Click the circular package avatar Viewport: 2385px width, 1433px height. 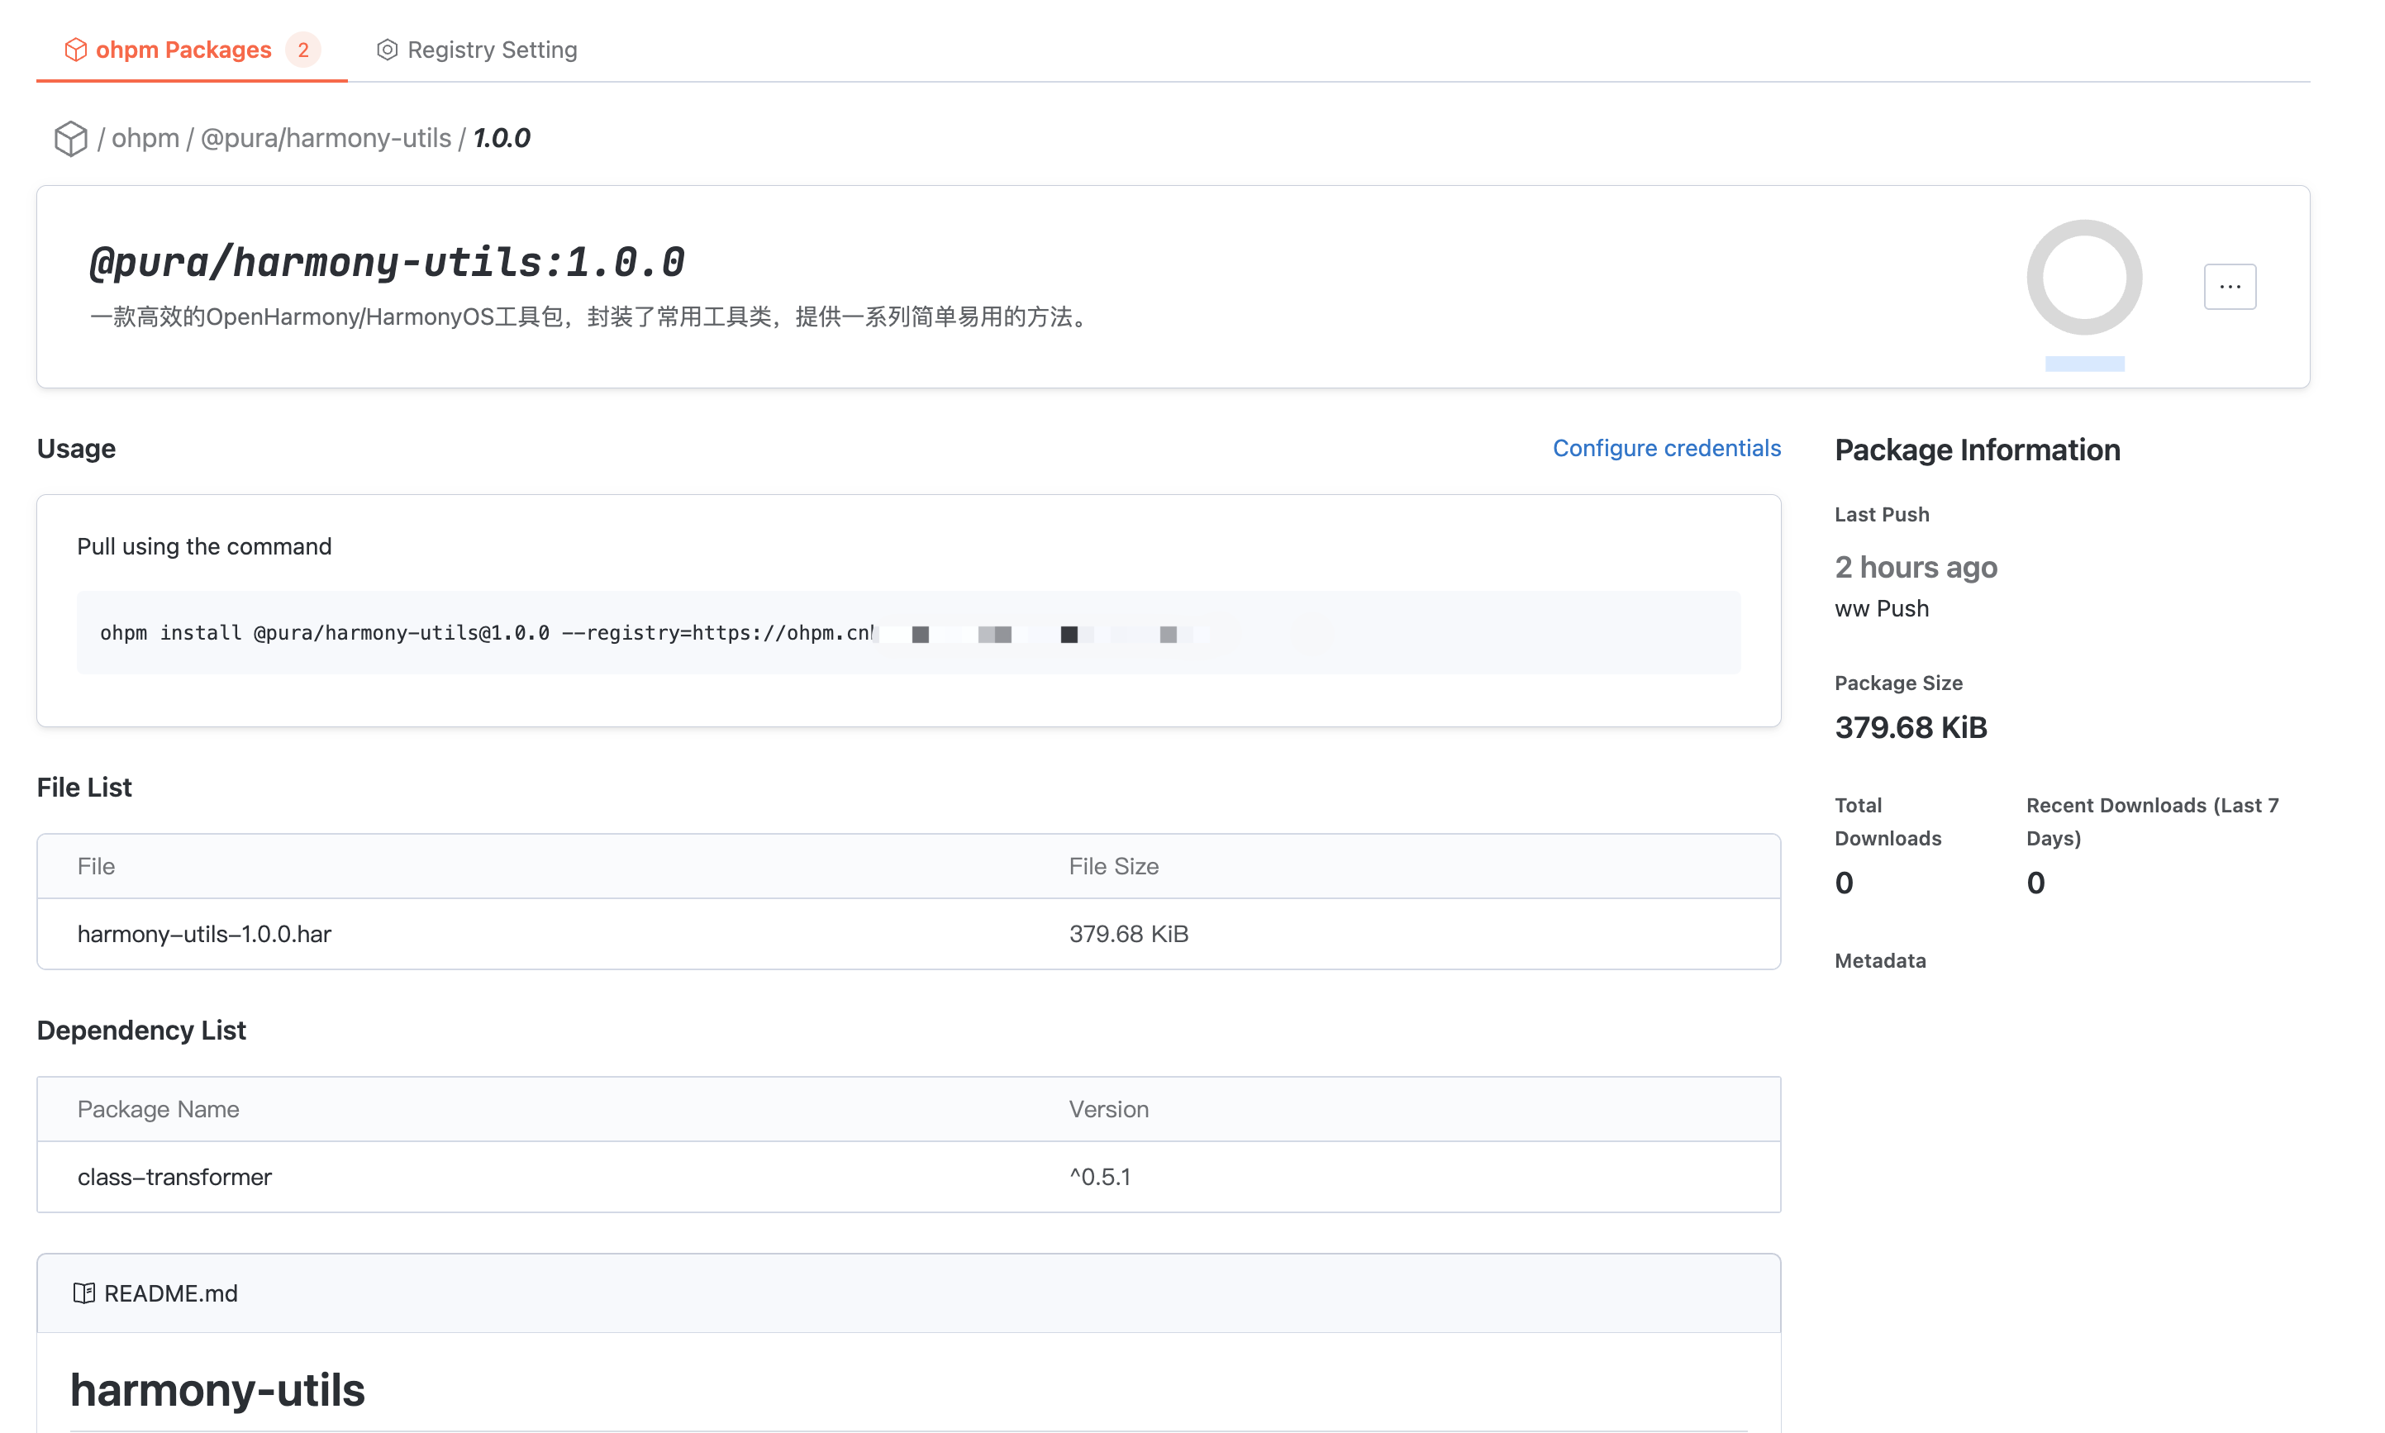(2083, 277)
